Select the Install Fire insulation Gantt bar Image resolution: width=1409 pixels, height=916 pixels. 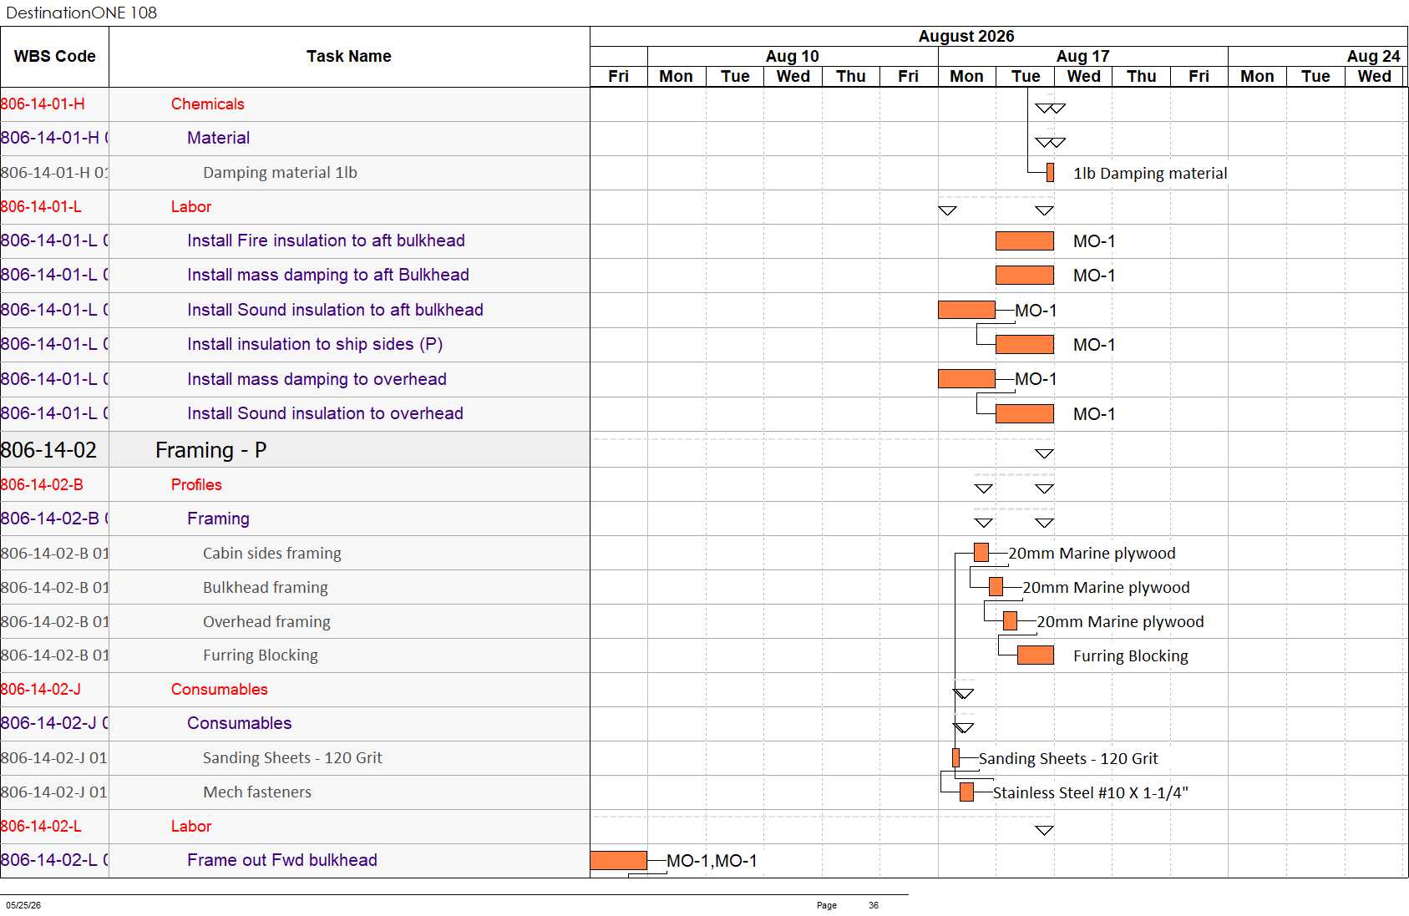[1025, 241]
